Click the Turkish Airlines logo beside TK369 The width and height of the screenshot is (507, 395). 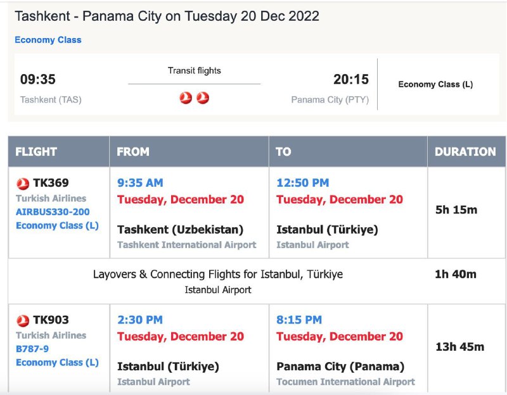[x=23, y=184]
